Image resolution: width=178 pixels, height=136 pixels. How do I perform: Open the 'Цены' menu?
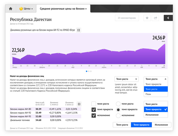pyautogui.click(x=26, y=9)
